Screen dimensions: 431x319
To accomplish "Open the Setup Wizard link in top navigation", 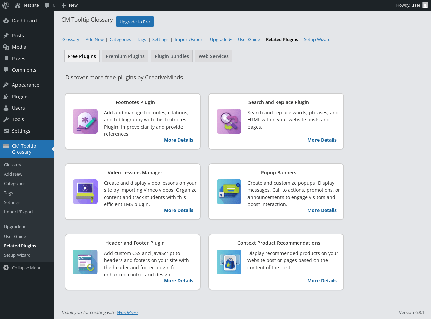I will click(x=317, y=39).
